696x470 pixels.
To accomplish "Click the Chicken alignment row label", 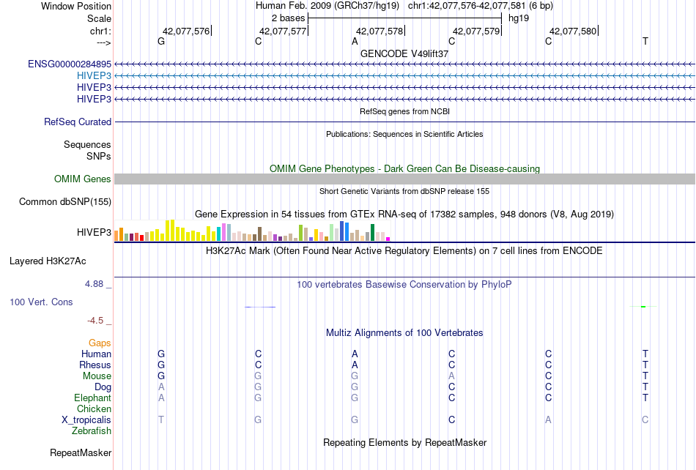I will point(94,409).
